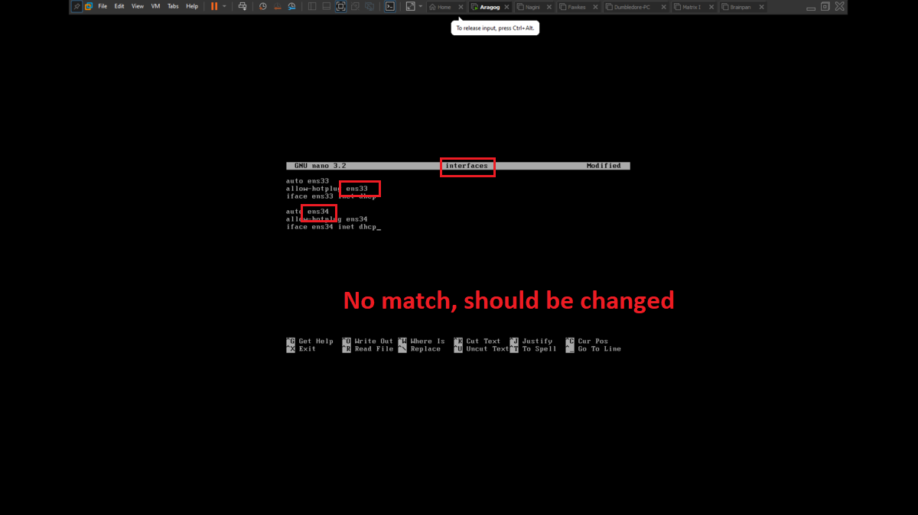Open the Tabs menu

click(173, 6)
